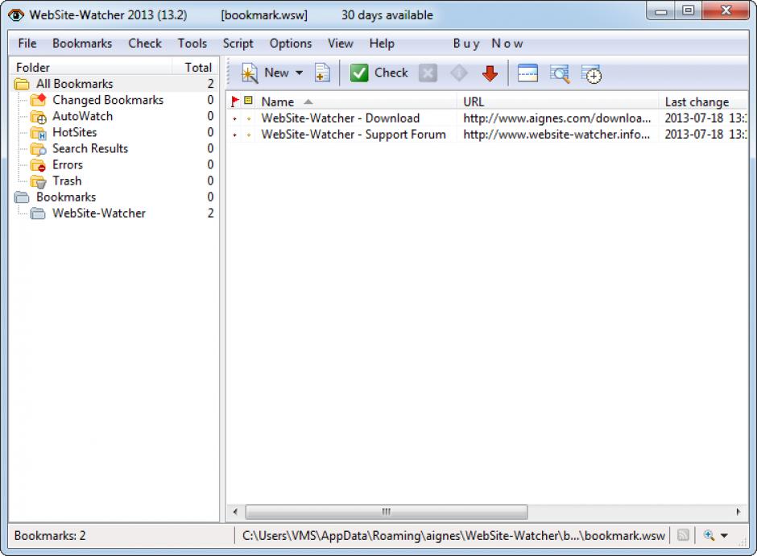Click the aignes.com download URL cell
This screenshot has width=757, height=556.
(x=557, y=118)
